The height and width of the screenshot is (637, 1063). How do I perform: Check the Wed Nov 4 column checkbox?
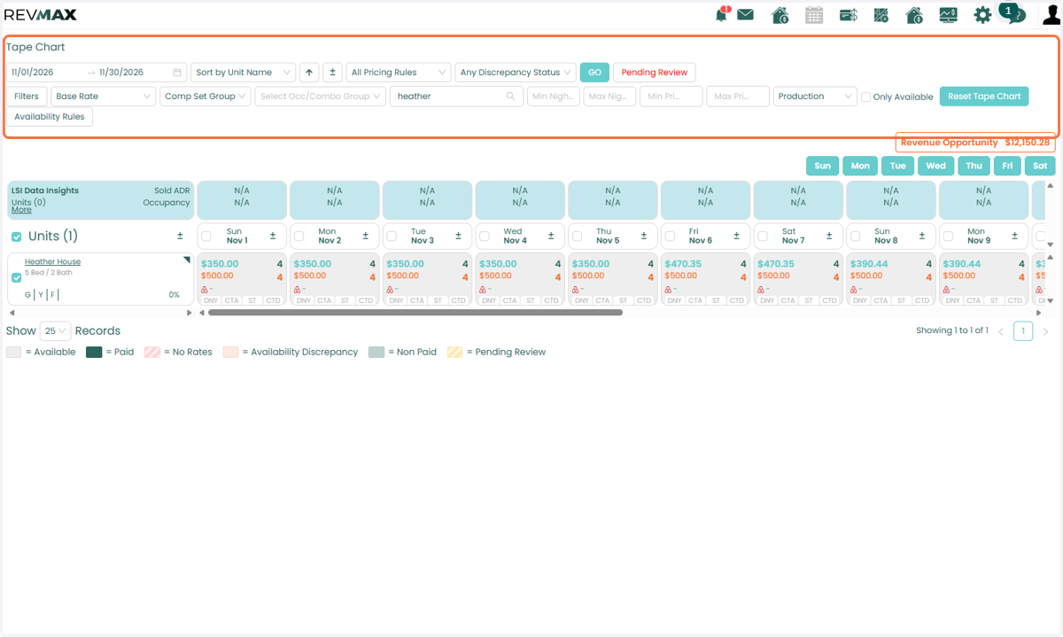tap(485, 237)
